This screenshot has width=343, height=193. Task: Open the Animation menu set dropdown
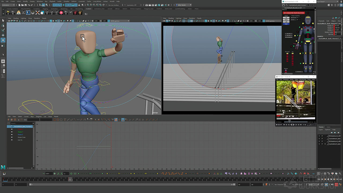tap(8, 5)
